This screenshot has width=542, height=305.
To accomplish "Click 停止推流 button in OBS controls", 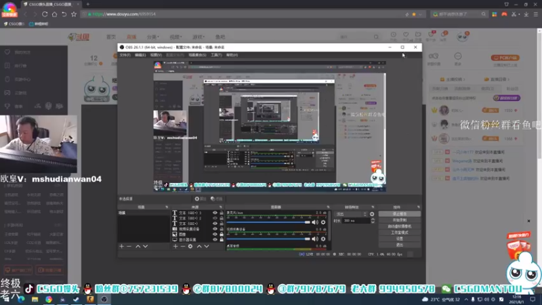I will [x=400, y=214].
